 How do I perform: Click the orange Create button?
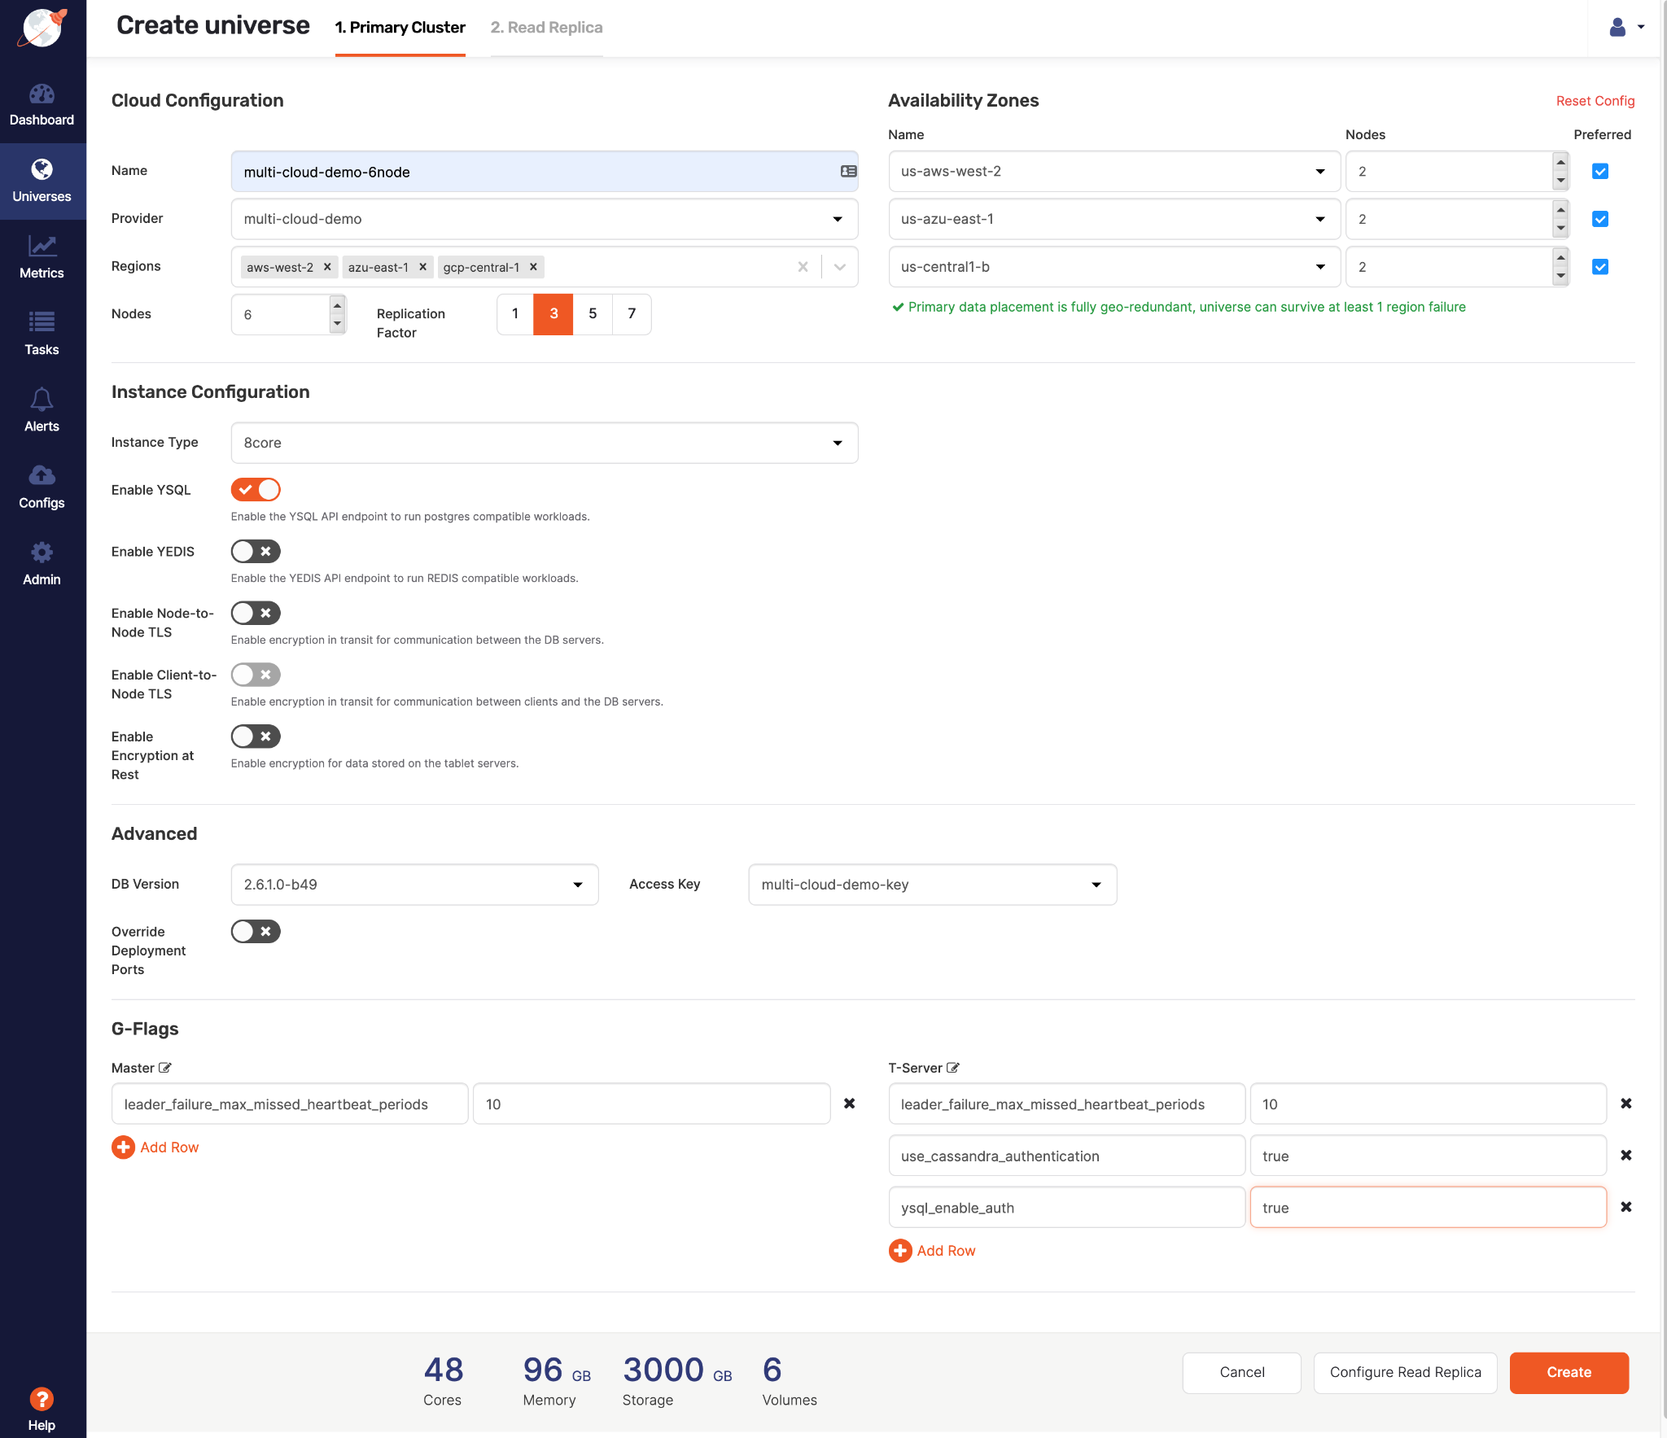pos(1569,1373)
